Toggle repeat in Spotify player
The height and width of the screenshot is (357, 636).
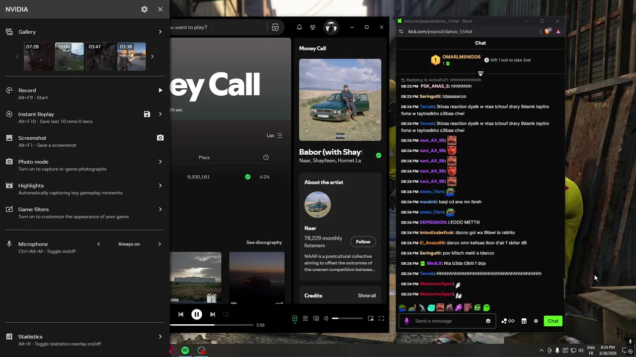pos(226,314)
